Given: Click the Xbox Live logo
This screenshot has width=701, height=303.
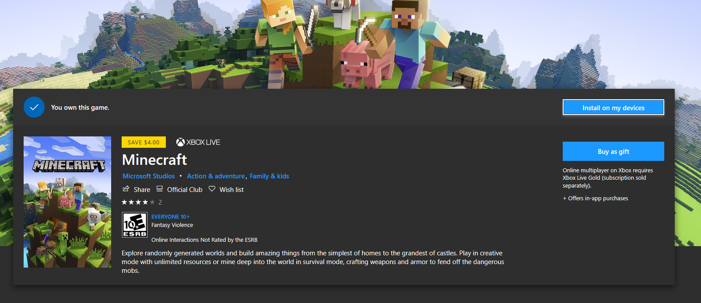Looking at the screenshot, I should point(198,142).
